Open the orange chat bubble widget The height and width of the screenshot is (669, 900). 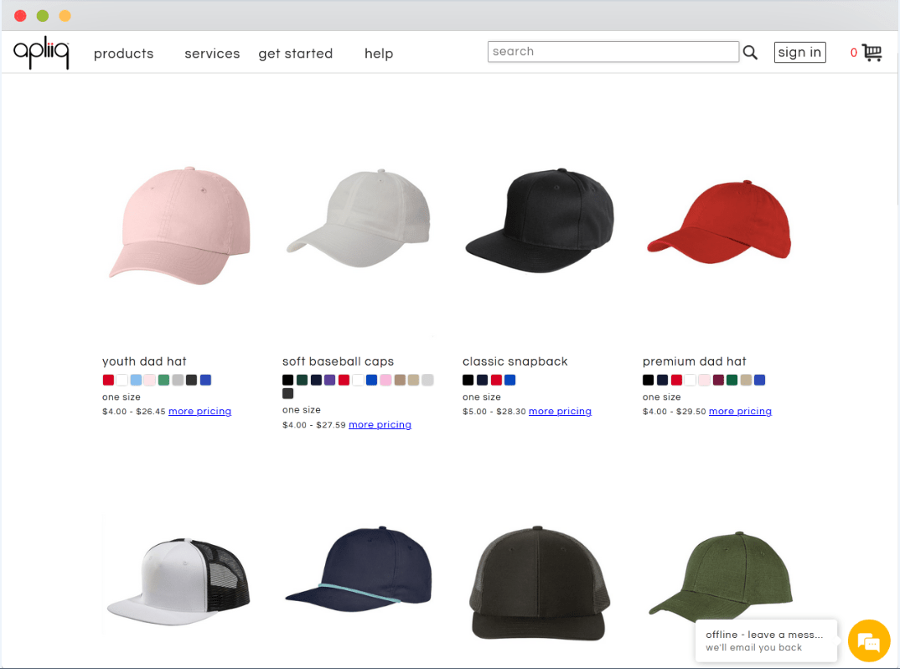(869, 640)
